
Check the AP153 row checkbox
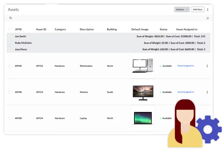click(10, 92)
